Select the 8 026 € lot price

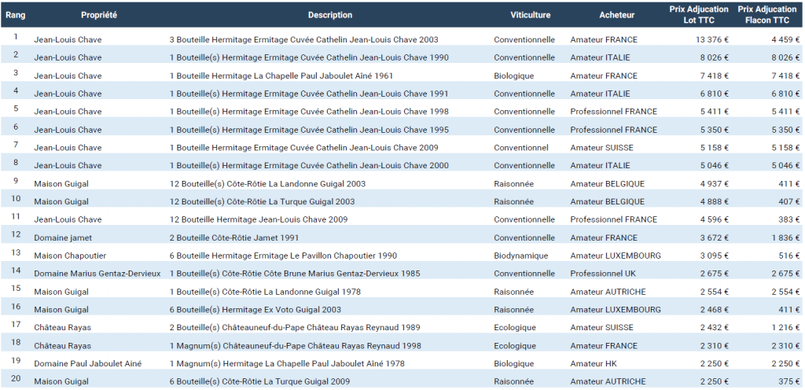tap(714, 57)
